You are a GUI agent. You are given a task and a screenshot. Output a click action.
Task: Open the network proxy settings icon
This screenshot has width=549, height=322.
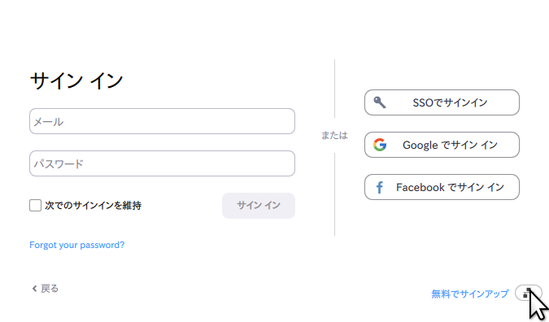[529, 293]
